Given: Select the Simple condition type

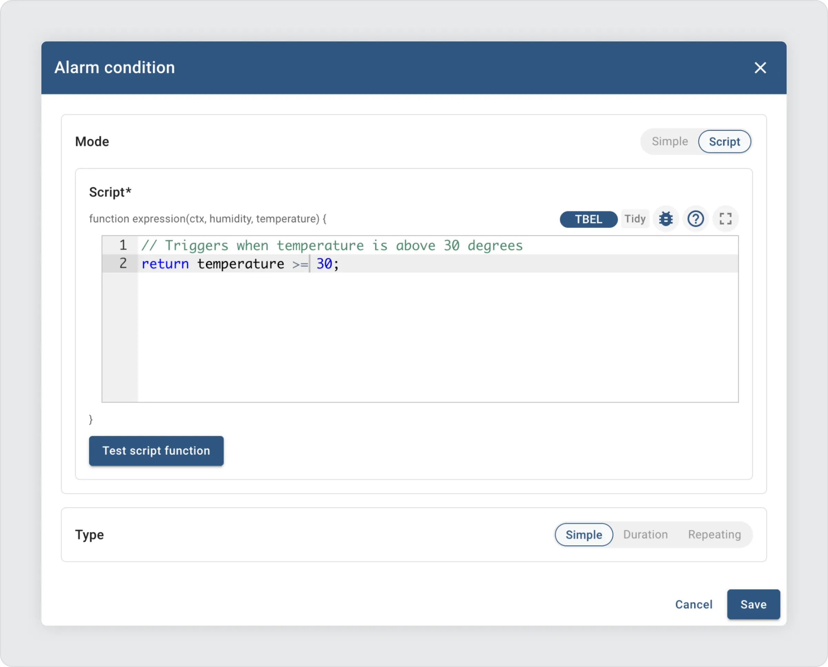Looking at the screenshot, I should click(x=583, y=534).
